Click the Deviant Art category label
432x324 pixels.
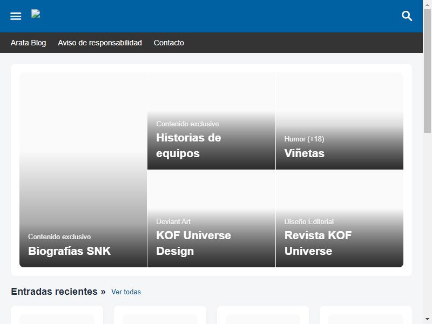pyautogui.click(x=173, y=221)
